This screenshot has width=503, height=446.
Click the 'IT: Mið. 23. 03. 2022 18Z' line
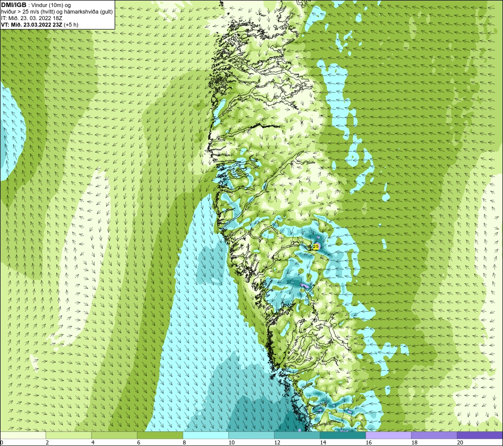tap(32, 18)
